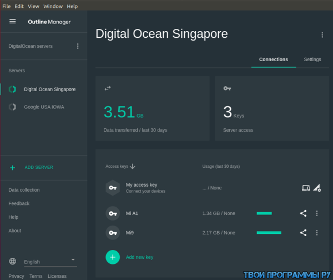Click the Mi A1 key name
Screen dimensions: 333x280
click(x=132, y=213)
